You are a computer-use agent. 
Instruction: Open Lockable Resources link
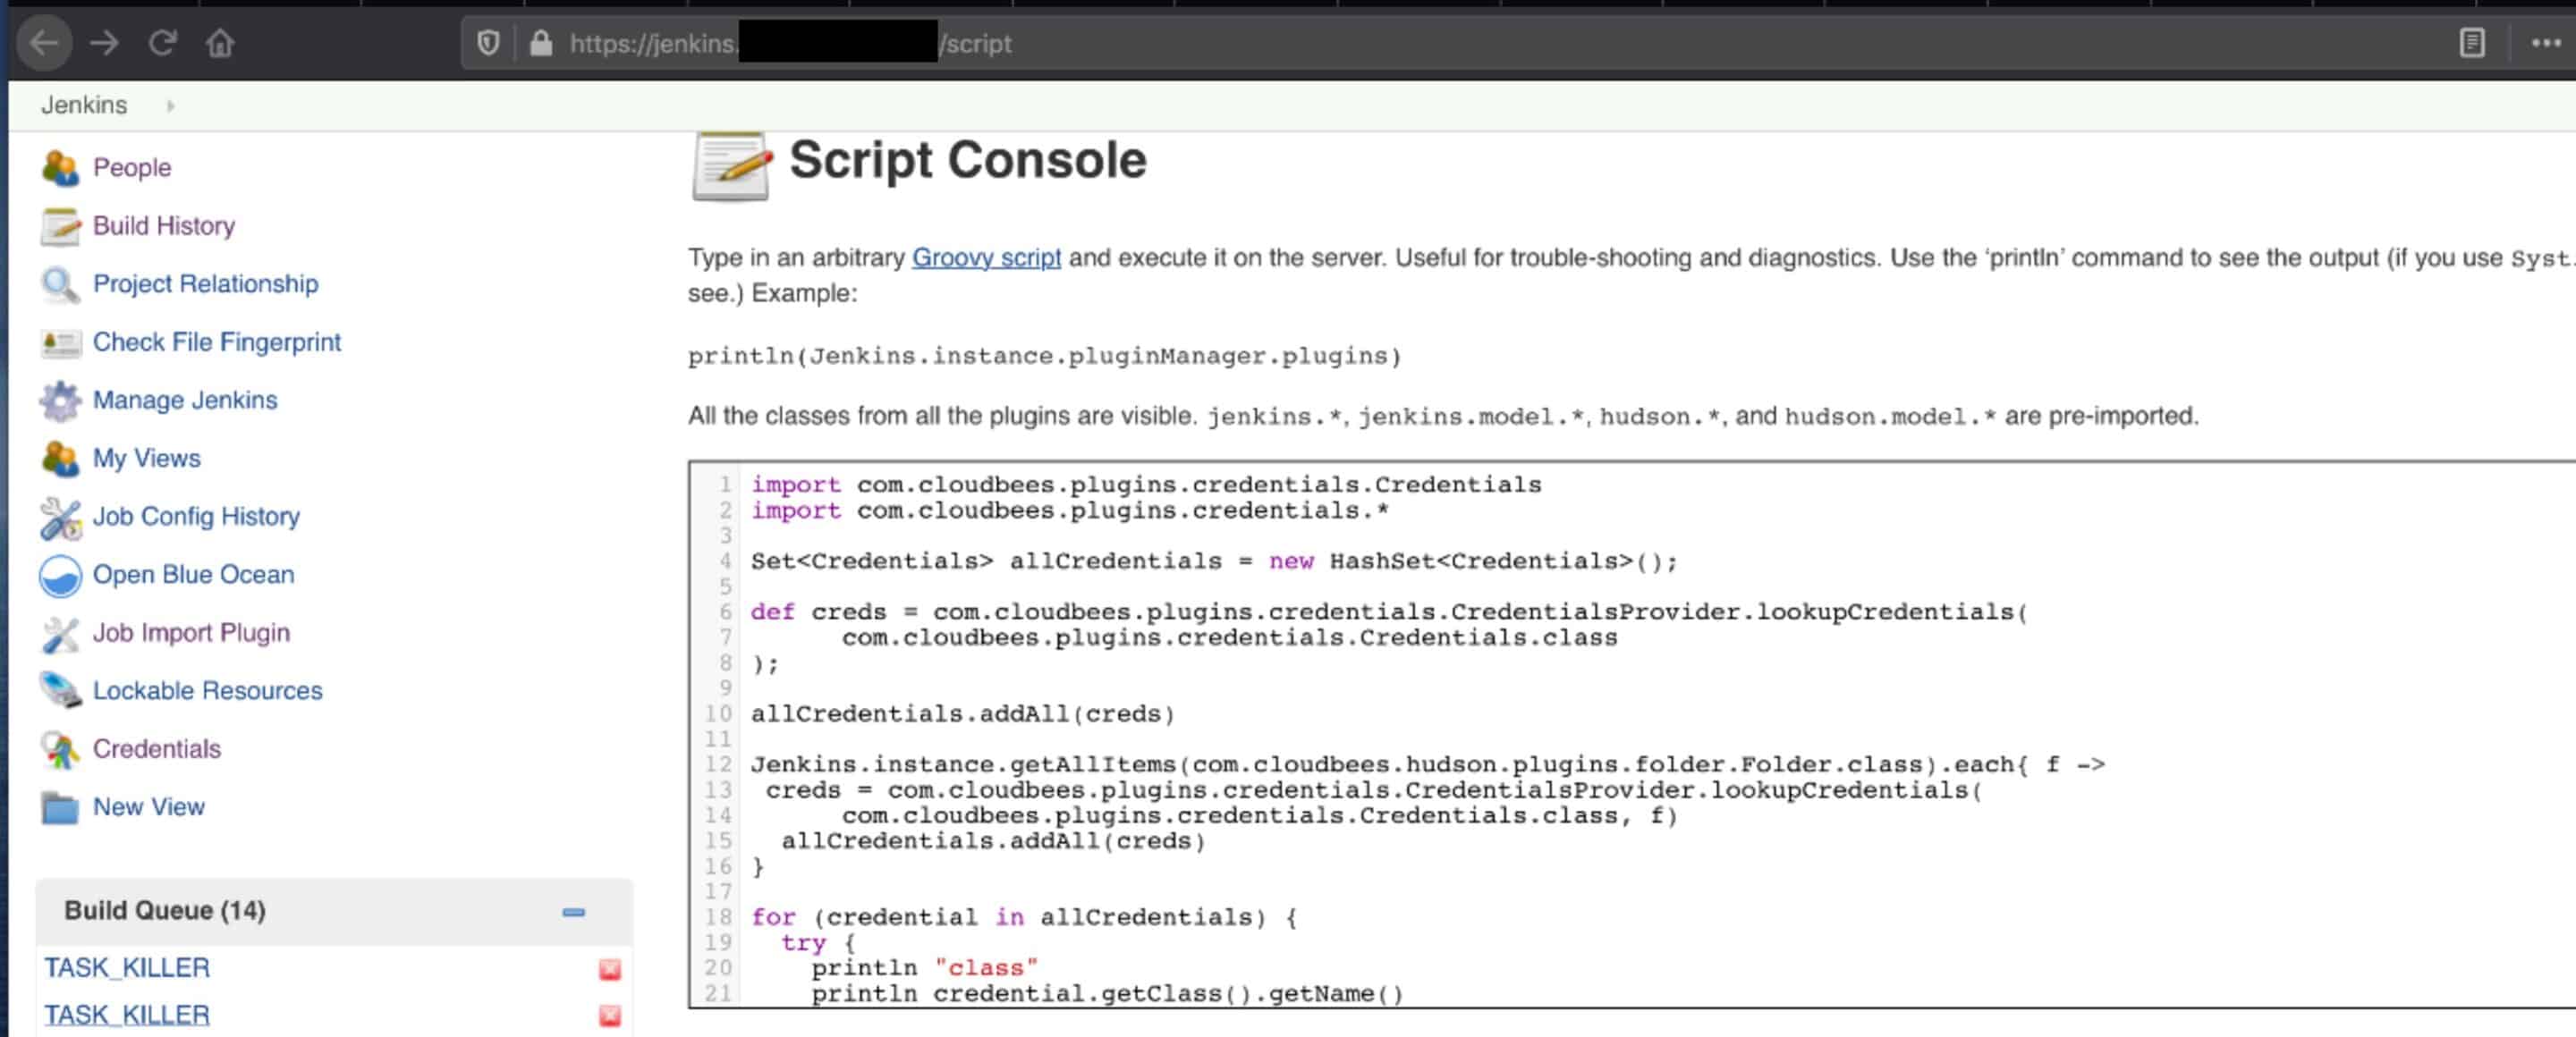208,690
